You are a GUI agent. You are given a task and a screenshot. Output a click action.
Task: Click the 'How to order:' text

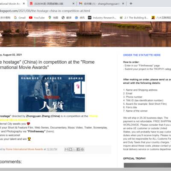(131, 62)
